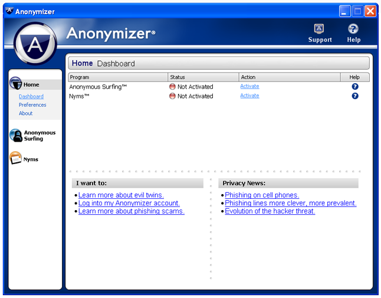Image resolution: width=381 pixels, height=298 pixels.
Task: Click the help icon for Nyms row
Action: 355,96
